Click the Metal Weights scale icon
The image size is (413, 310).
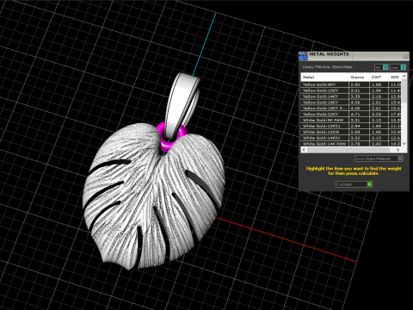(303, 56)
